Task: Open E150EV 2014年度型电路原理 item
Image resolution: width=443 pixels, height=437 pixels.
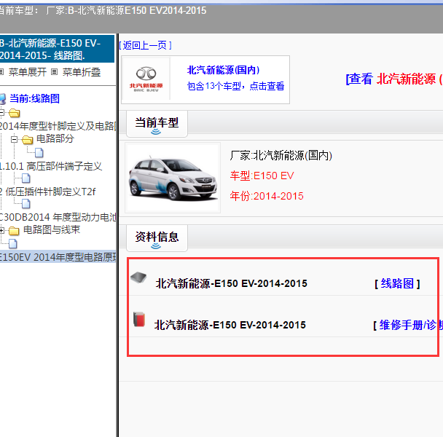Action: click(58, 257)
